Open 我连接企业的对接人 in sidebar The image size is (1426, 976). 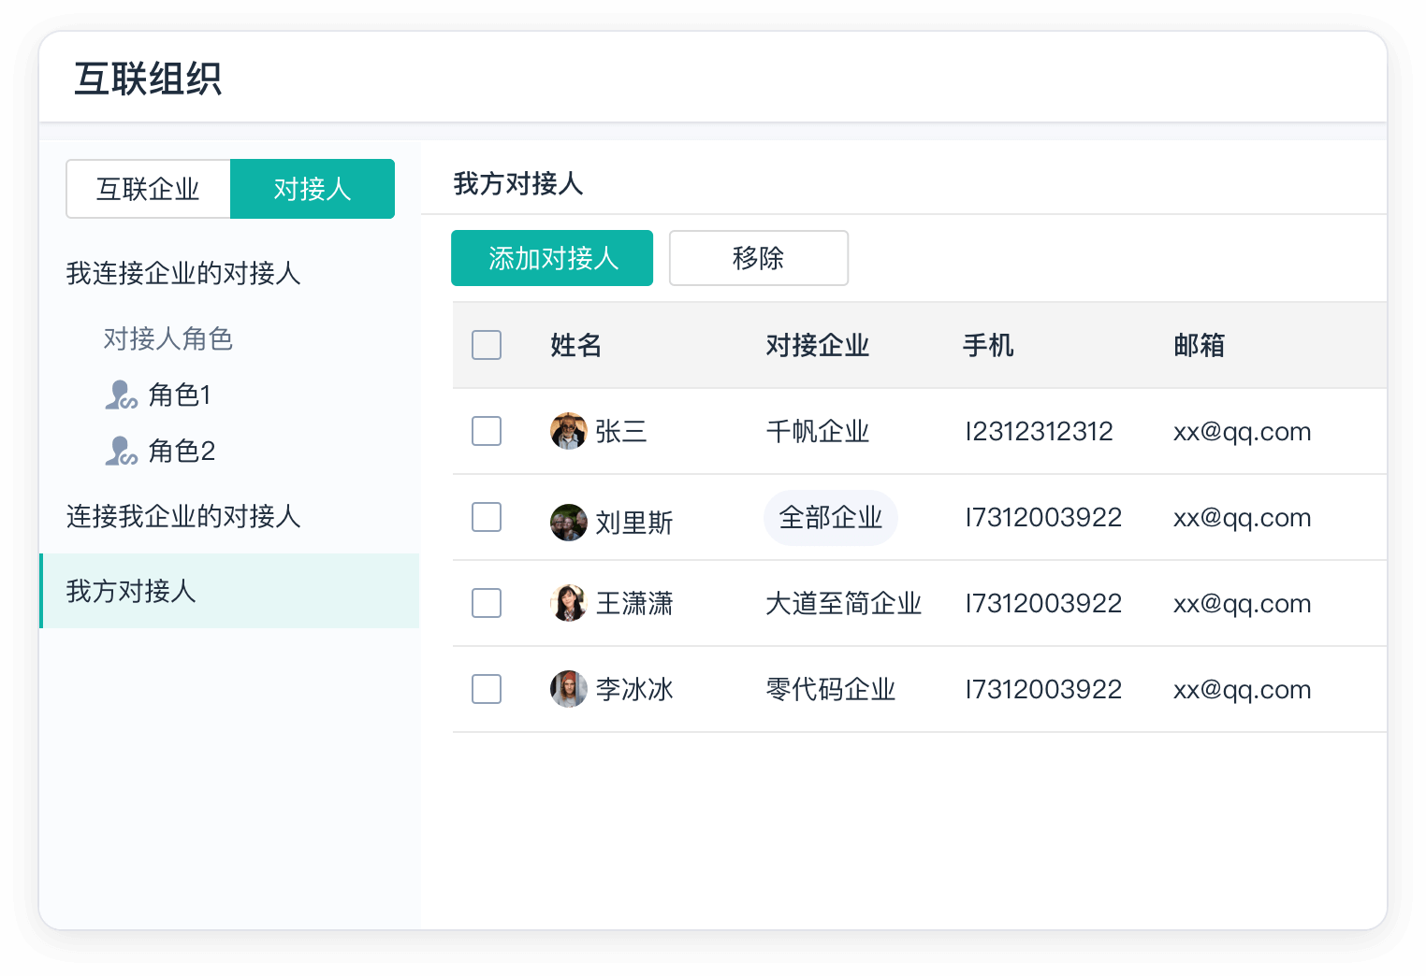[183, 273]
